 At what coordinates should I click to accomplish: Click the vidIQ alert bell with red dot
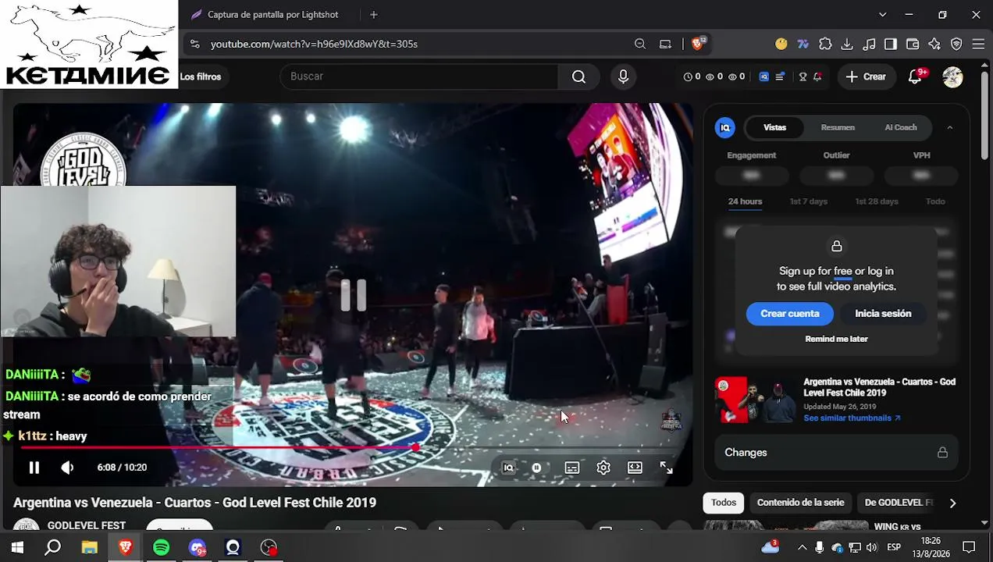pyautogui.click(x=817, y=76)
